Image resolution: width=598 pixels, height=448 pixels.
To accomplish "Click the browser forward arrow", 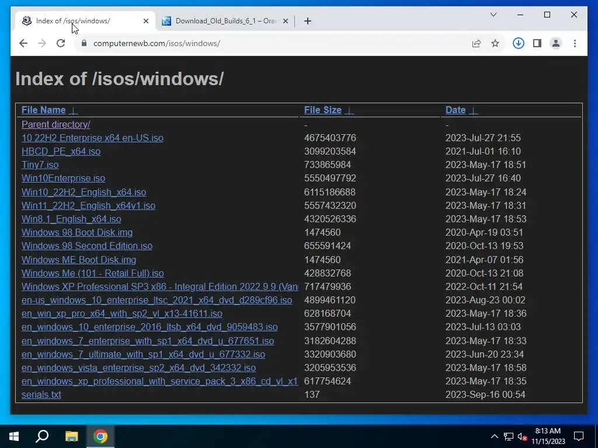I will 42,43.
